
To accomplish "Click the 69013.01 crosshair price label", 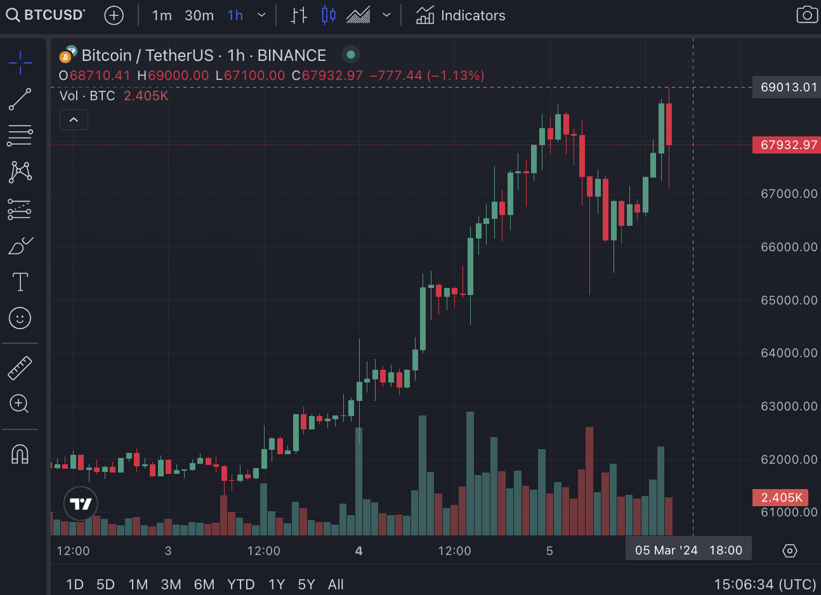I will [787, 87].
